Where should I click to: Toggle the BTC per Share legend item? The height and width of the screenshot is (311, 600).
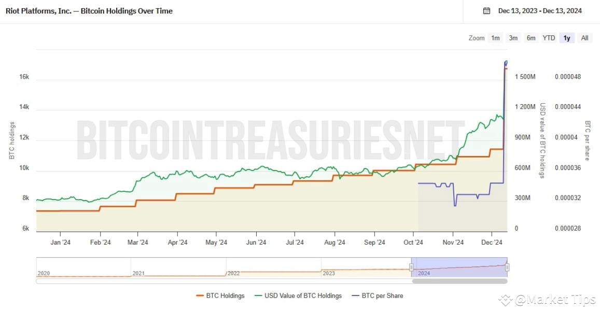(x=377, y=296)
